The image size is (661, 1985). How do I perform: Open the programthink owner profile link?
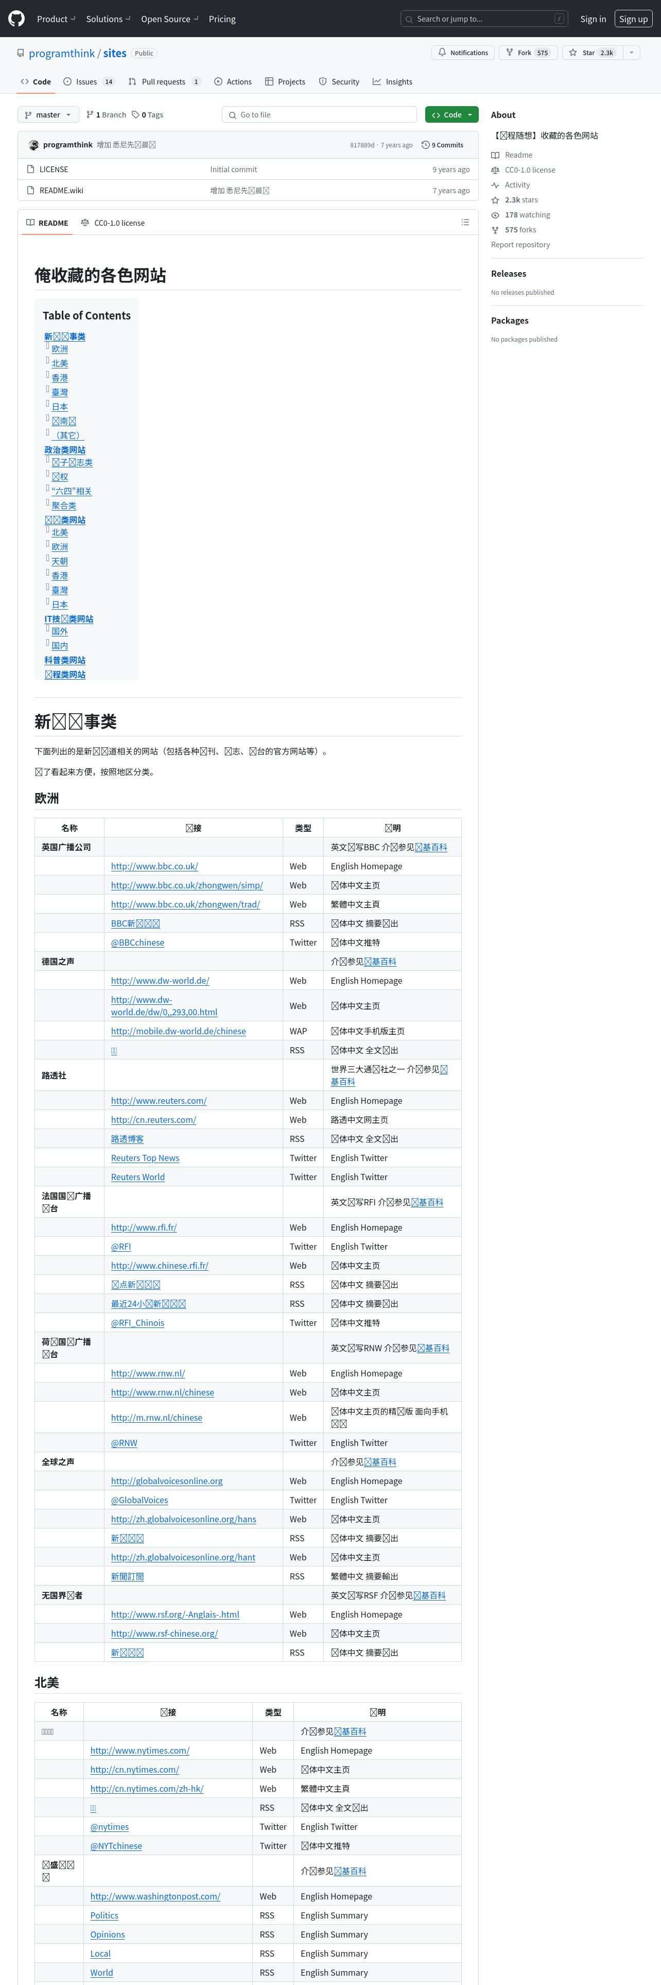[x=62, y=53]
